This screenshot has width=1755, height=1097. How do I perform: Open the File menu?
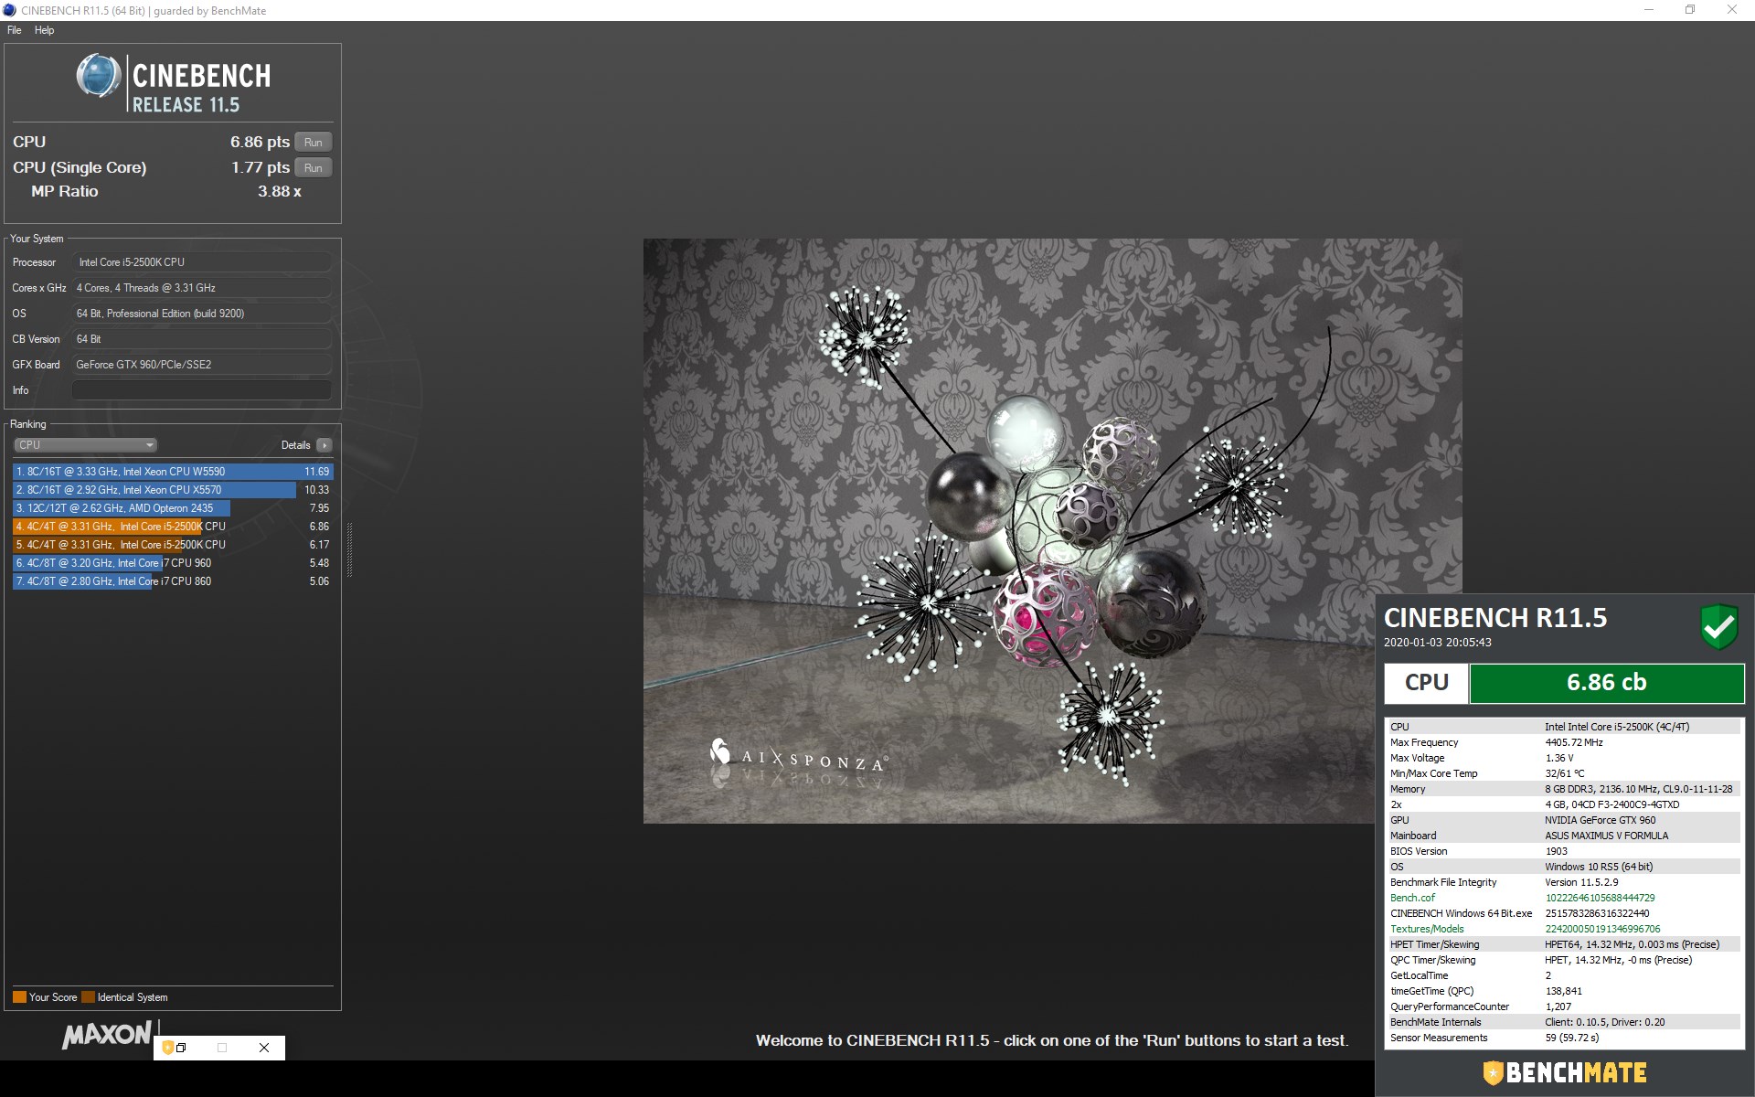(15, 30)
